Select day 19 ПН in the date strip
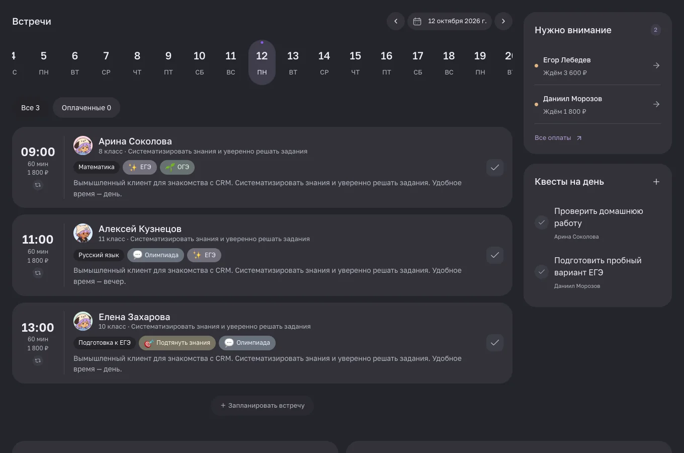 [480, 62]
